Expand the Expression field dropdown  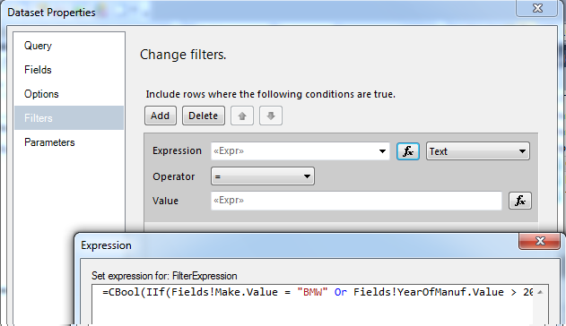[382, 151]
